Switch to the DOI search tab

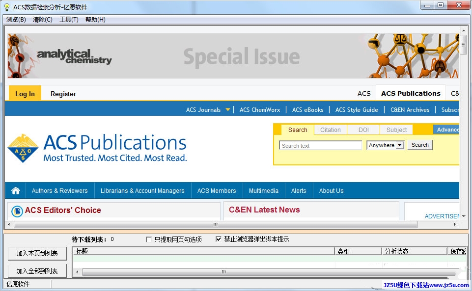click(x=363, y=130)
